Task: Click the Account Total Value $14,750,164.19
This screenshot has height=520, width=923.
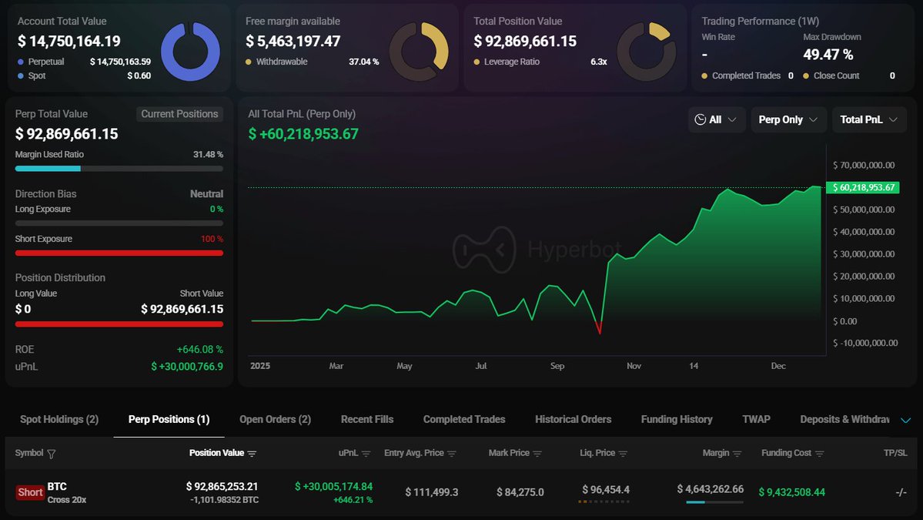Action: pyautogui.click(x=69, y=42)
